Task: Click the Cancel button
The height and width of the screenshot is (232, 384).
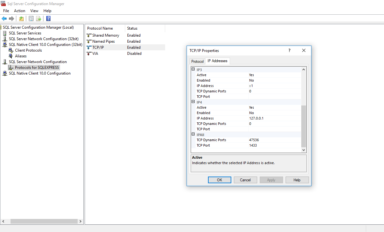Action: (x=245, y=180)
